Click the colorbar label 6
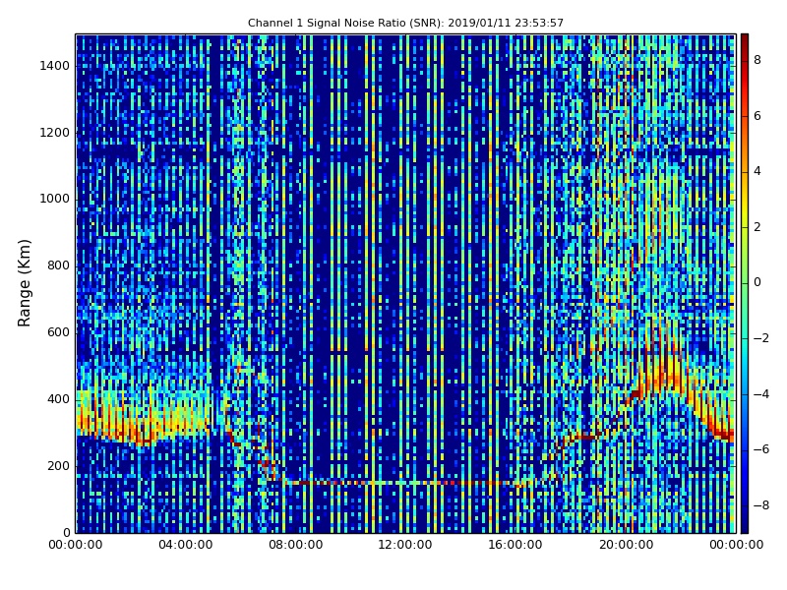This screenshot has width=787, height=590. pos(757,116)
